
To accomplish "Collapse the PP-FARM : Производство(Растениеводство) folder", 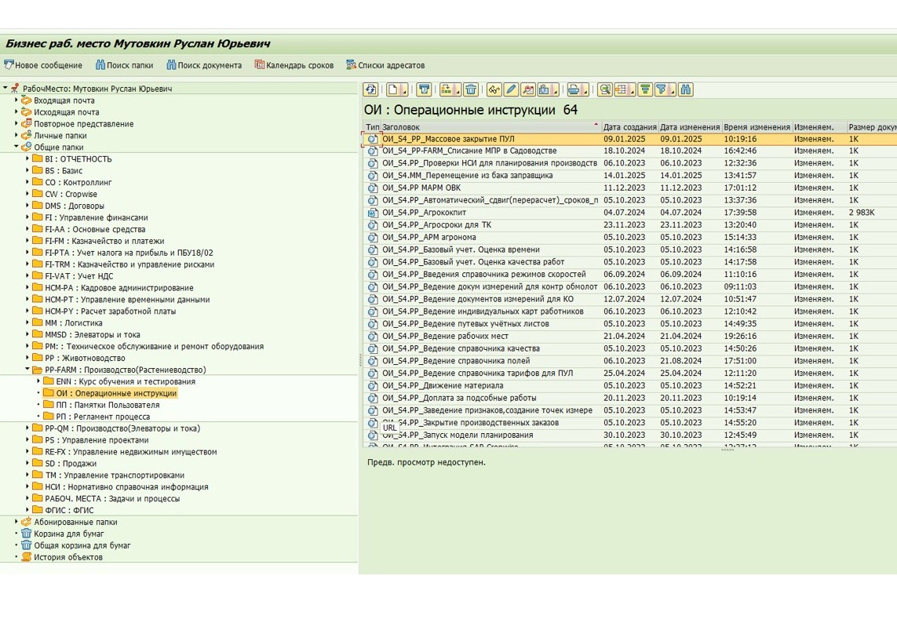I will [x=27, y=370].
